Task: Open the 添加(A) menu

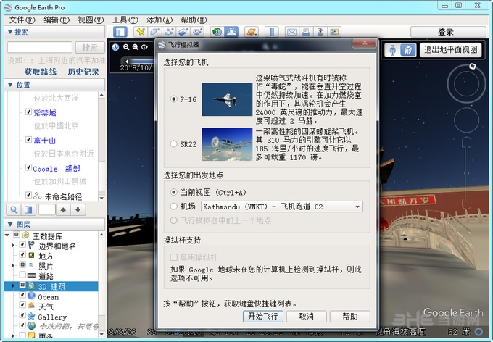Action: tap(159, 20)
